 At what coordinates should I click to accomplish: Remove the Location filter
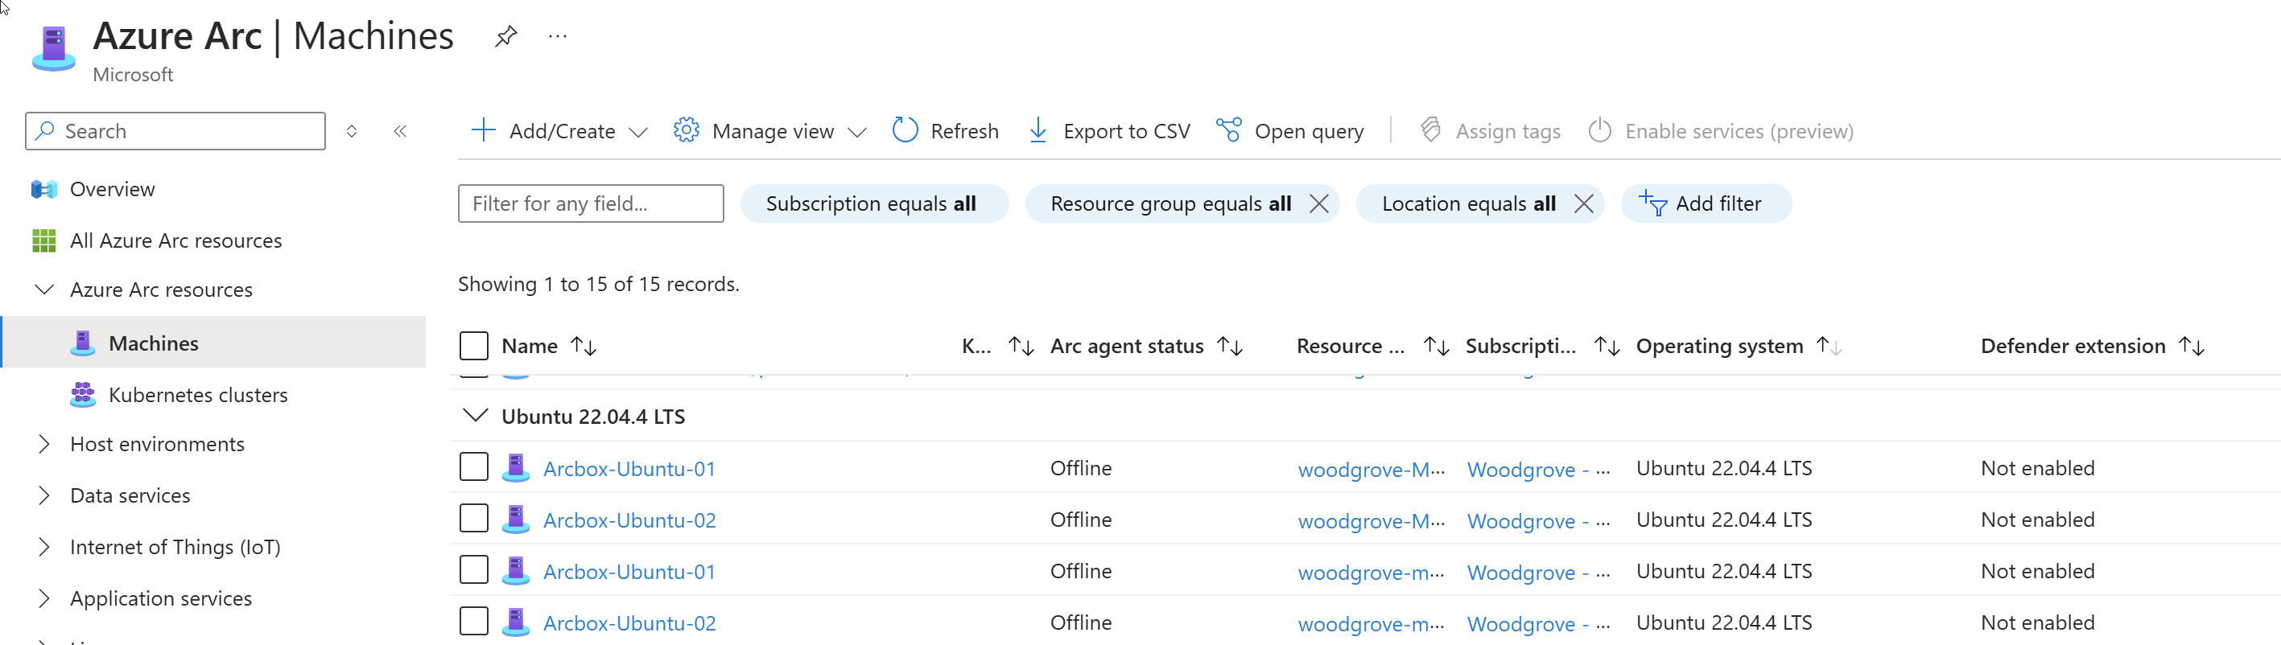(x=1583, y=203)
